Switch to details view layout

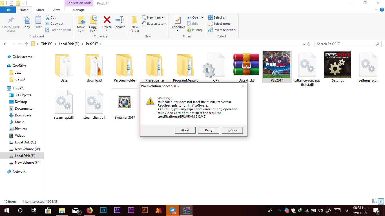[x=375, y=201]
